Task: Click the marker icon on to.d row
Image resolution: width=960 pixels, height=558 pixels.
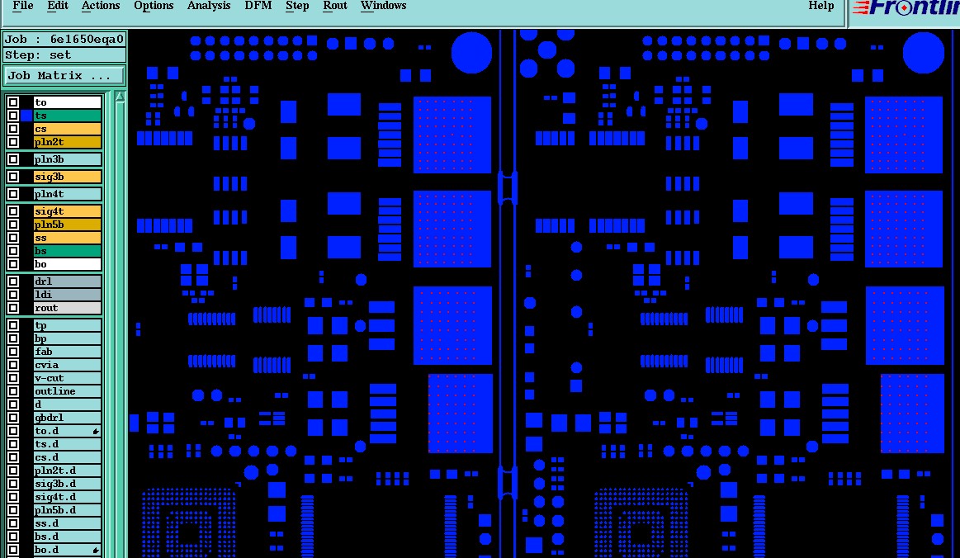Action: click(x=96, y=431)
